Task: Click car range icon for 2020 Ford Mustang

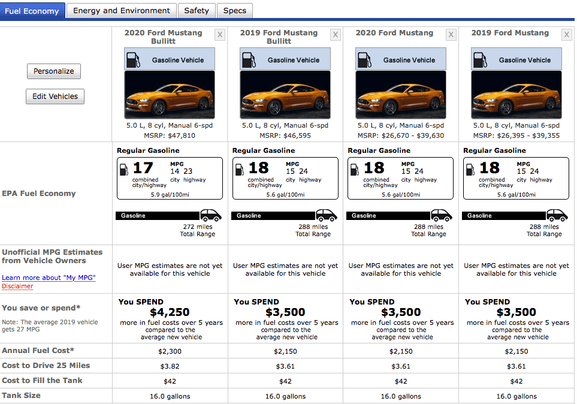Action: point(442,215)
